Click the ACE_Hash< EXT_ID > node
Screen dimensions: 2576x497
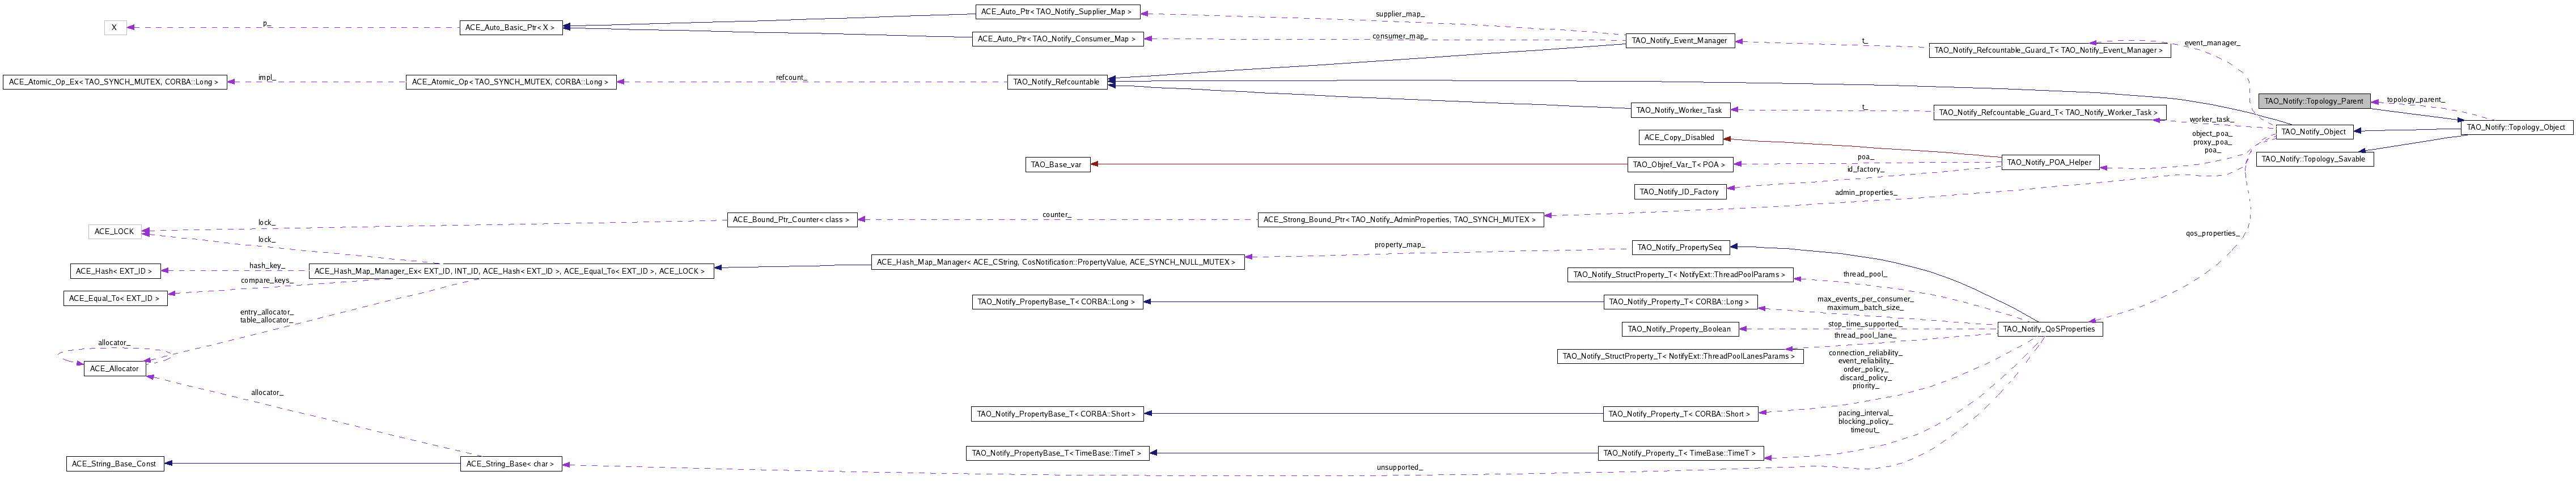coord(115,272)
